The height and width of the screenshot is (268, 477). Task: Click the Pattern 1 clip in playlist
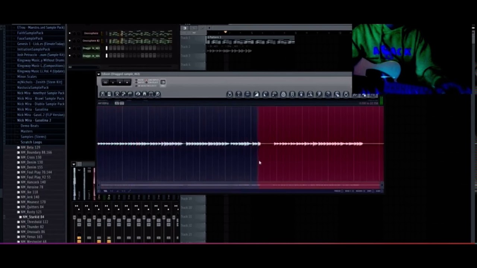click(250, 40)
